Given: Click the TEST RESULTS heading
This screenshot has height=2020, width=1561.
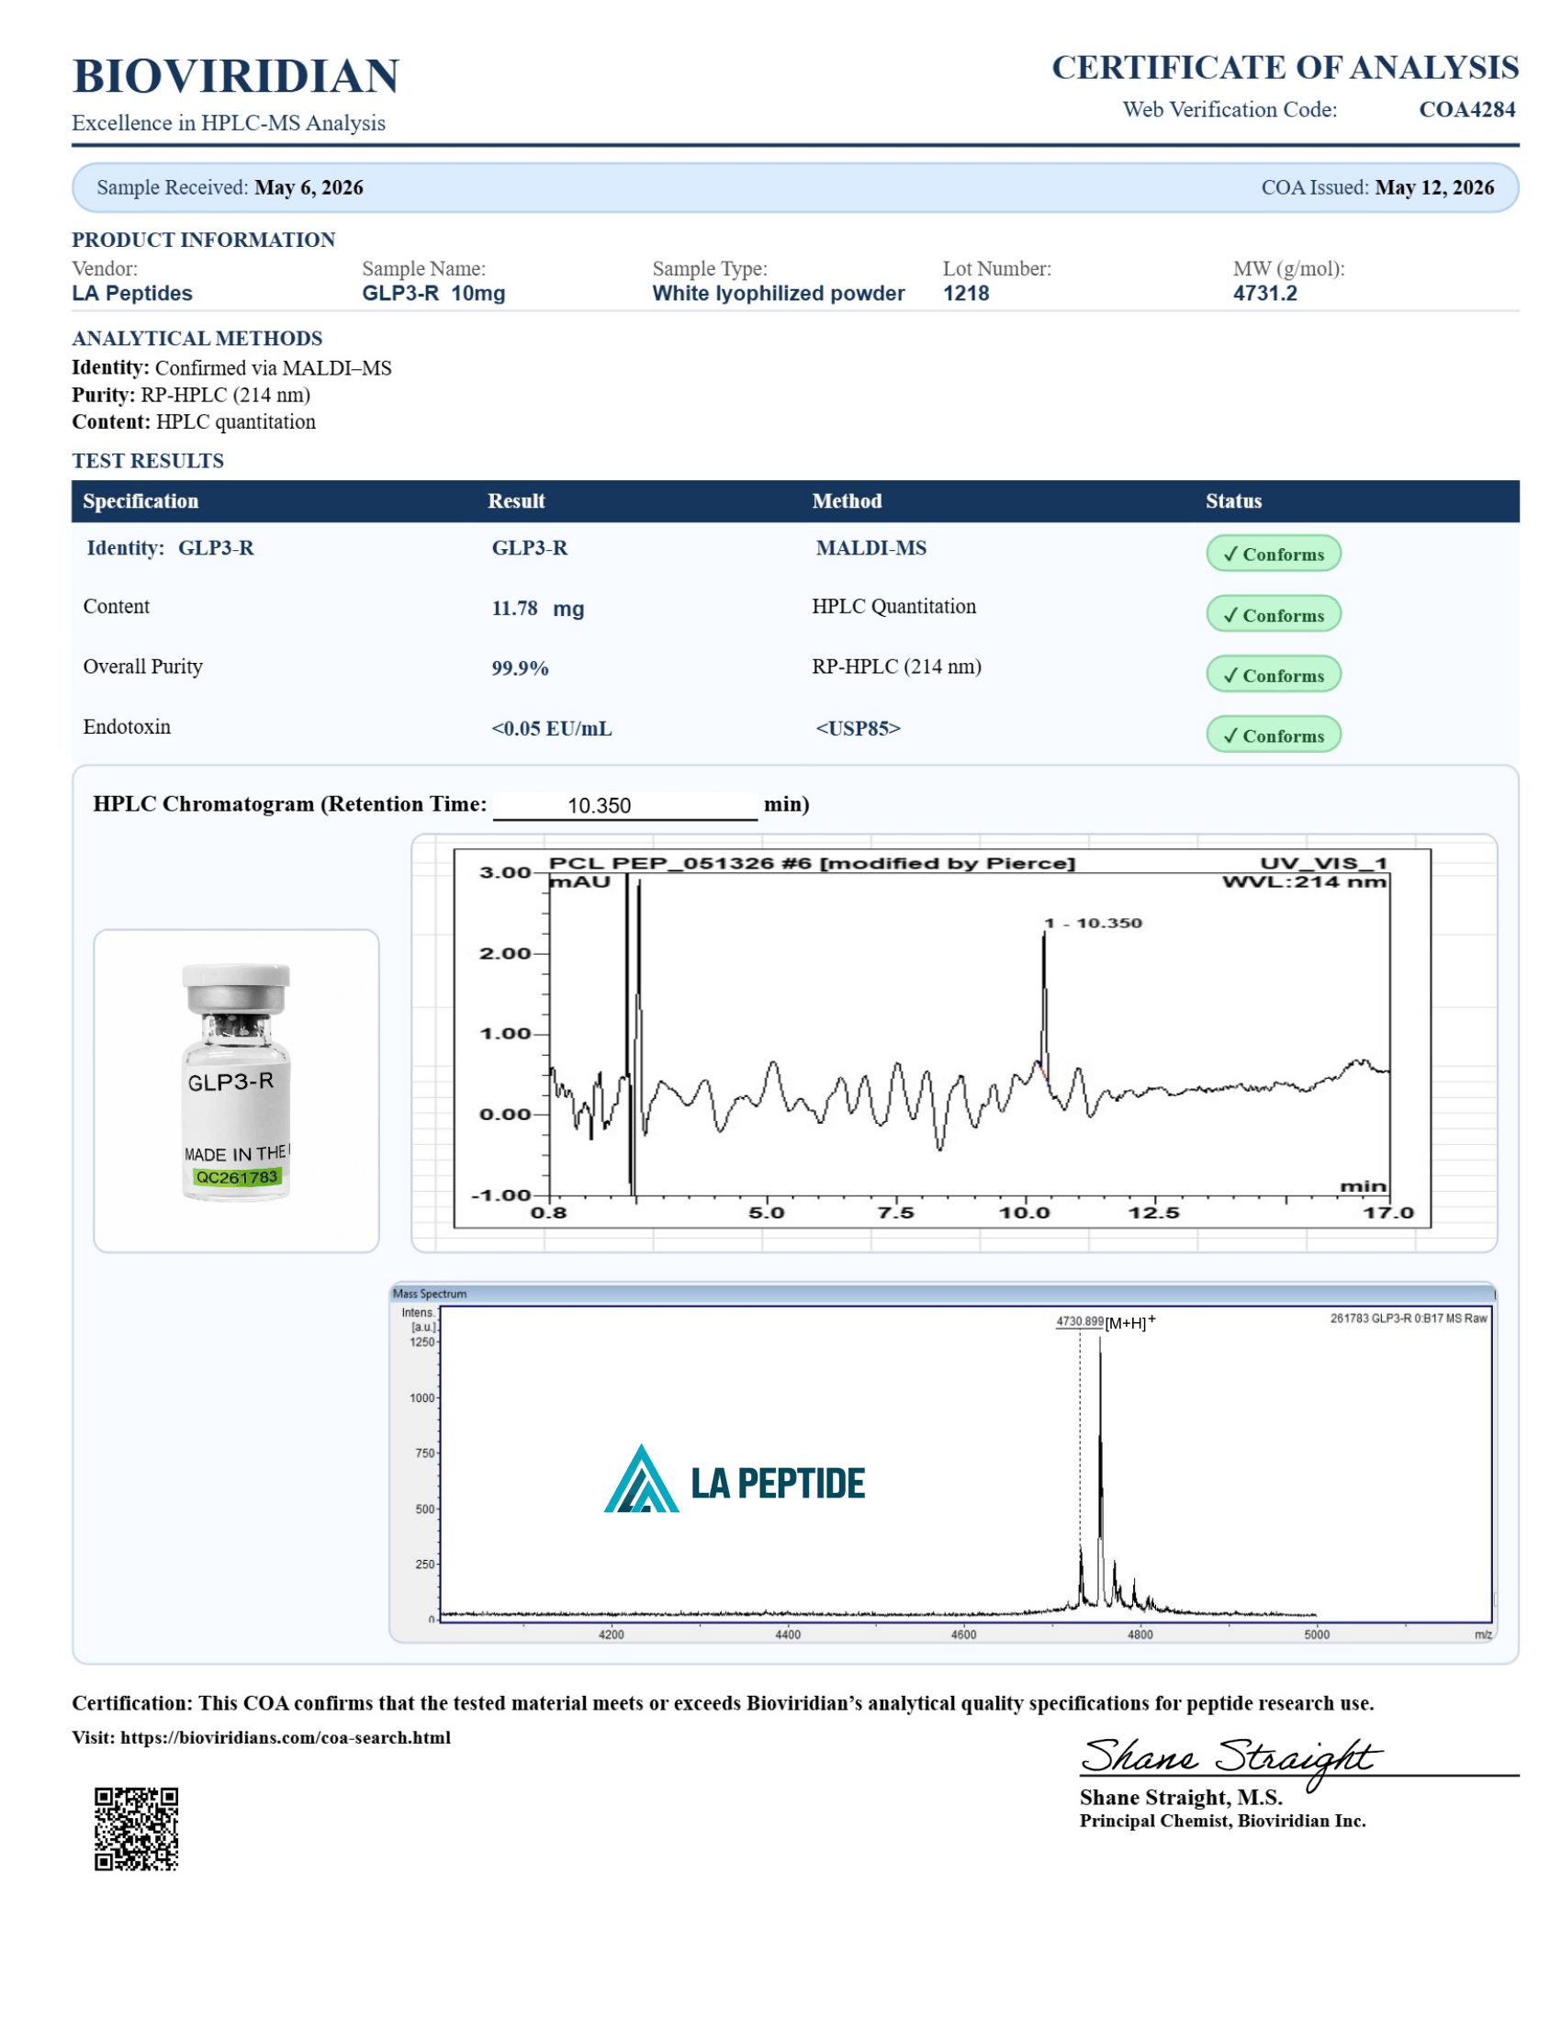Looking at the screenshot, I should (x=148, y=461).
